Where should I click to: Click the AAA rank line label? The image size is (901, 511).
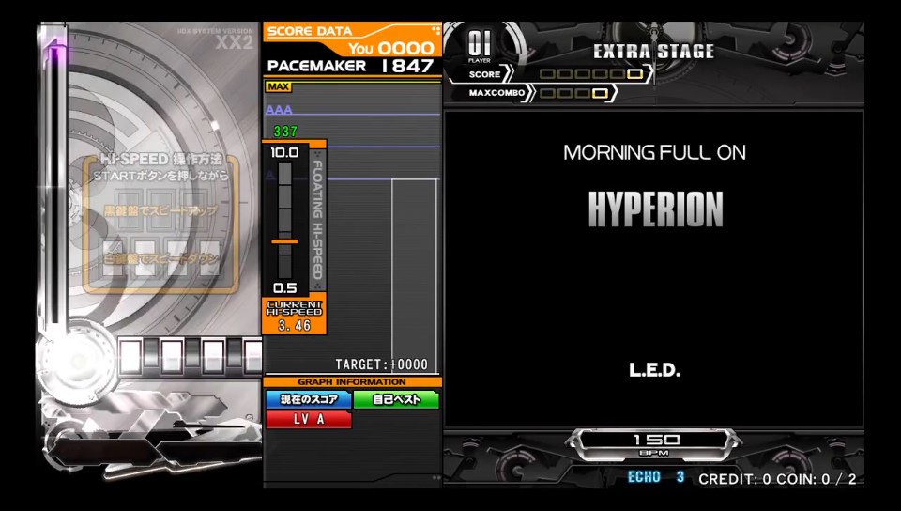click(x=279, y=109)
